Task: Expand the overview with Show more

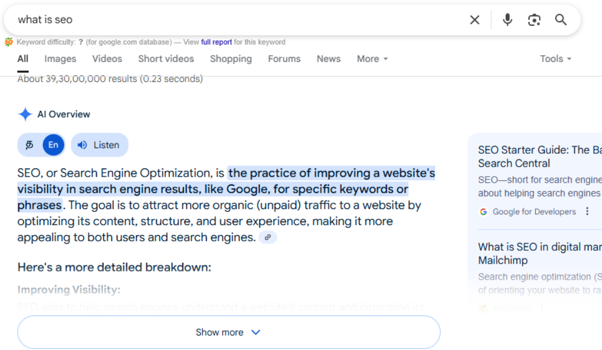Action: pyautogui.click(x=229, y=332)
